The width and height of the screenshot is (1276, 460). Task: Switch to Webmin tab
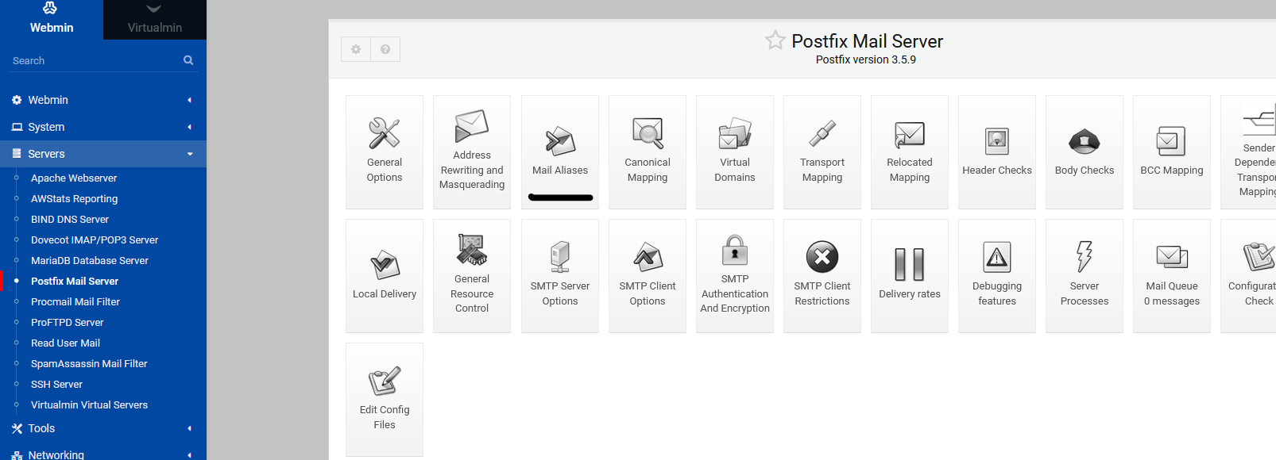tap(52, 20)
